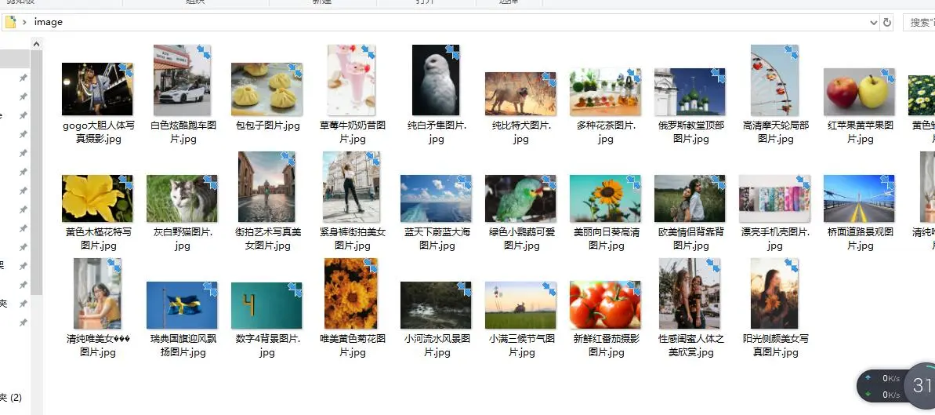The width and height of the screenshot is (935, 415).
Task: Select the "image" breadcrumb in address bar
Action: (49, 22)
